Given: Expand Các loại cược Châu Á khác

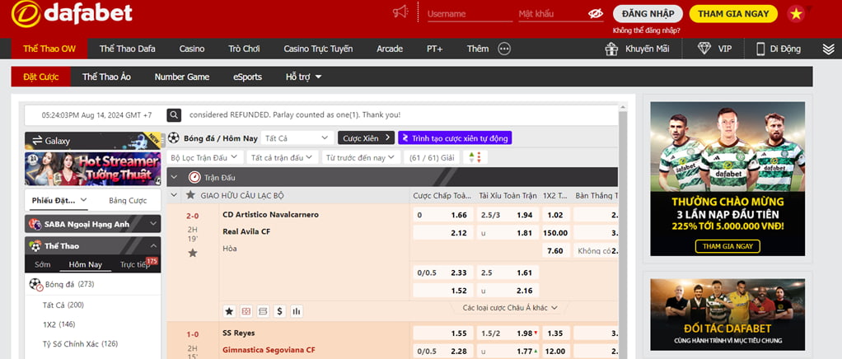Looking at the screenshot, I should (510, 308).
